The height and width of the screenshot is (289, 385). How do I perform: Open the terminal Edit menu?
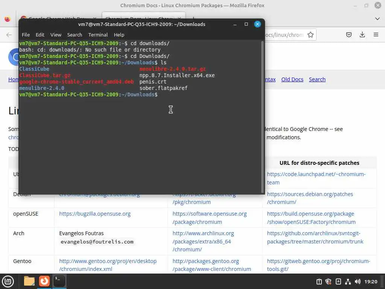pos(40,35)
